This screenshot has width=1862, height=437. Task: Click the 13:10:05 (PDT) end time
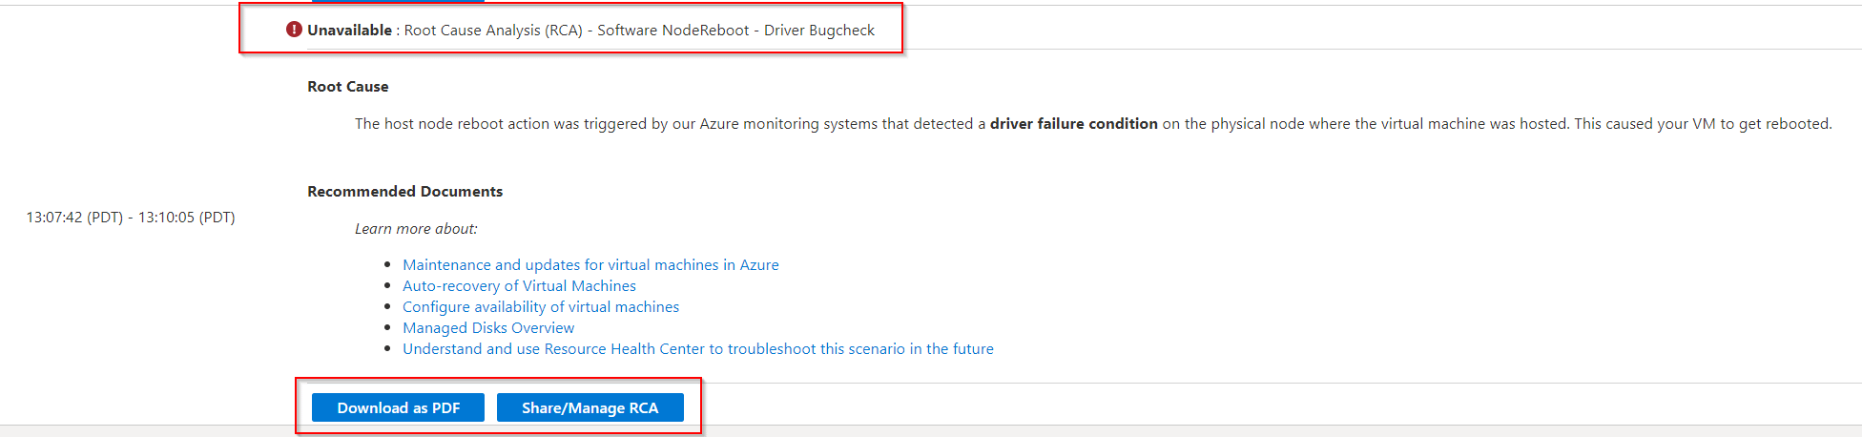(187, 218)
